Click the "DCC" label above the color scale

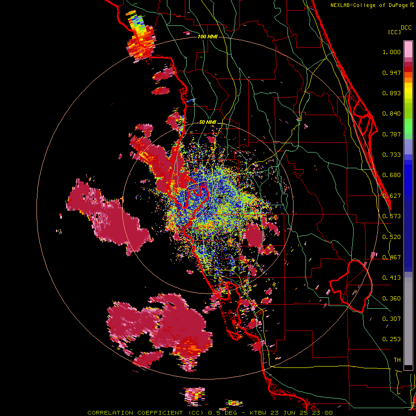pos(406,27)
